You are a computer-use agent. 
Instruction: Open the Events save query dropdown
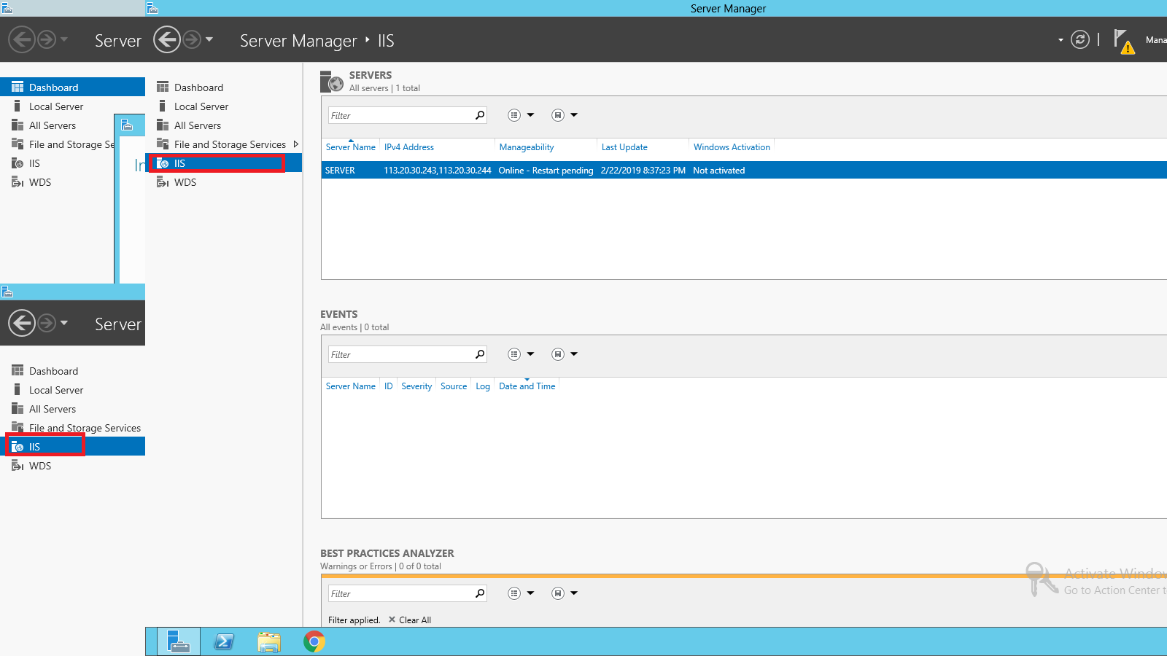coord(565,354)
